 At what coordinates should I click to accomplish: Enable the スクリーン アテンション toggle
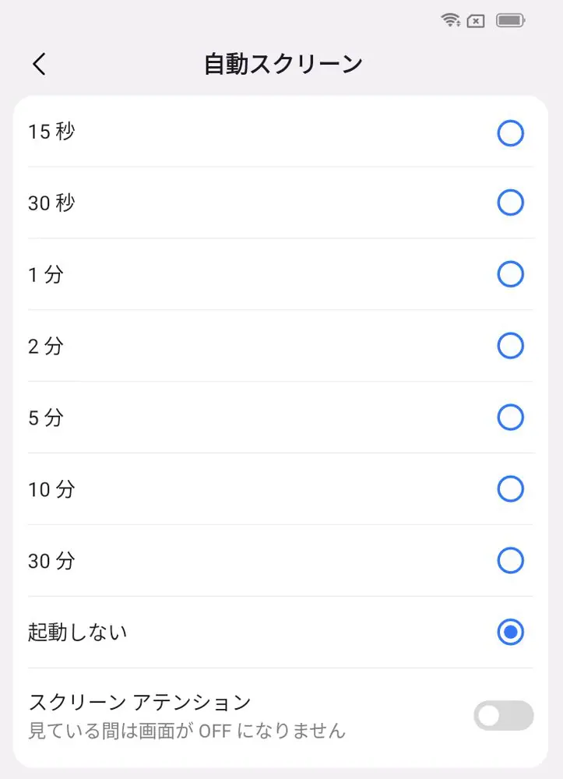click(x=503, y=716)
